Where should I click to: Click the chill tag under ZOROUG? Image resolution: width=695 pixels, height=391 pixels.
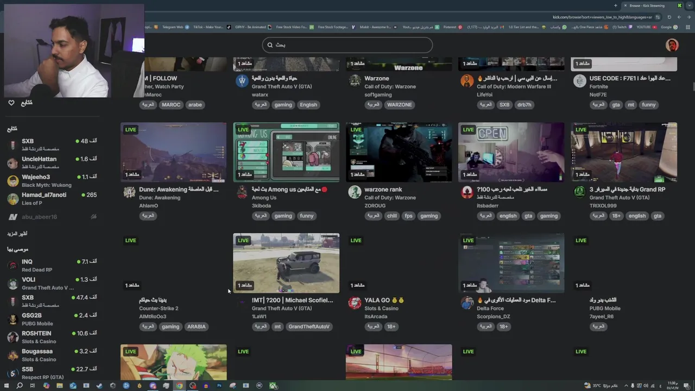coord(391,216)
